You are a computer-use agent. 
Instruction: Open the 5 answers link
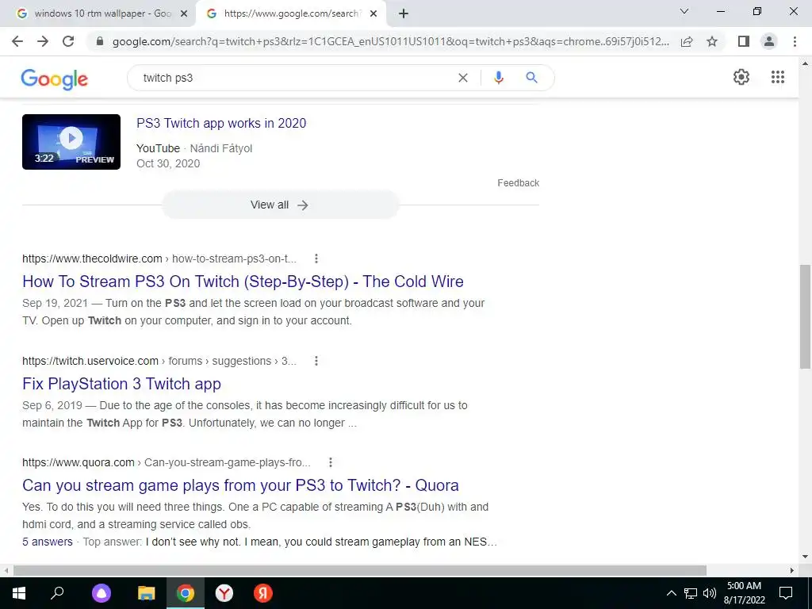47,542
